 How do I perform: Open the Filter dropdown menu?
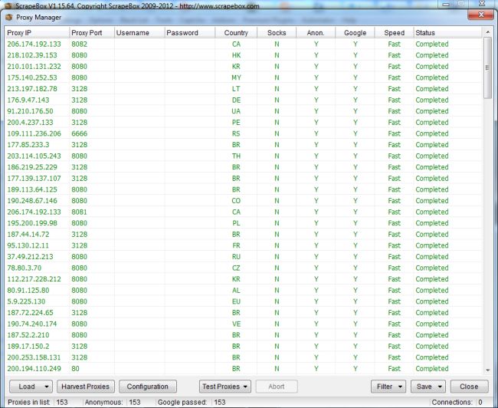388,387
